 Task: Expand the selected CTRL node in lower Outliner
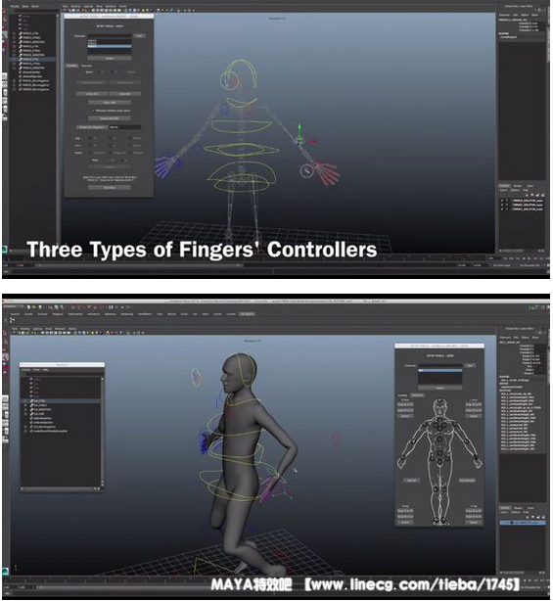coord(25,401)
